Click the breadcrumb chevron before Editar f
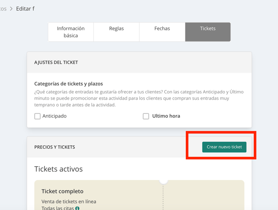278x210 pixels. pyautogui.click(x=11, y=9)
